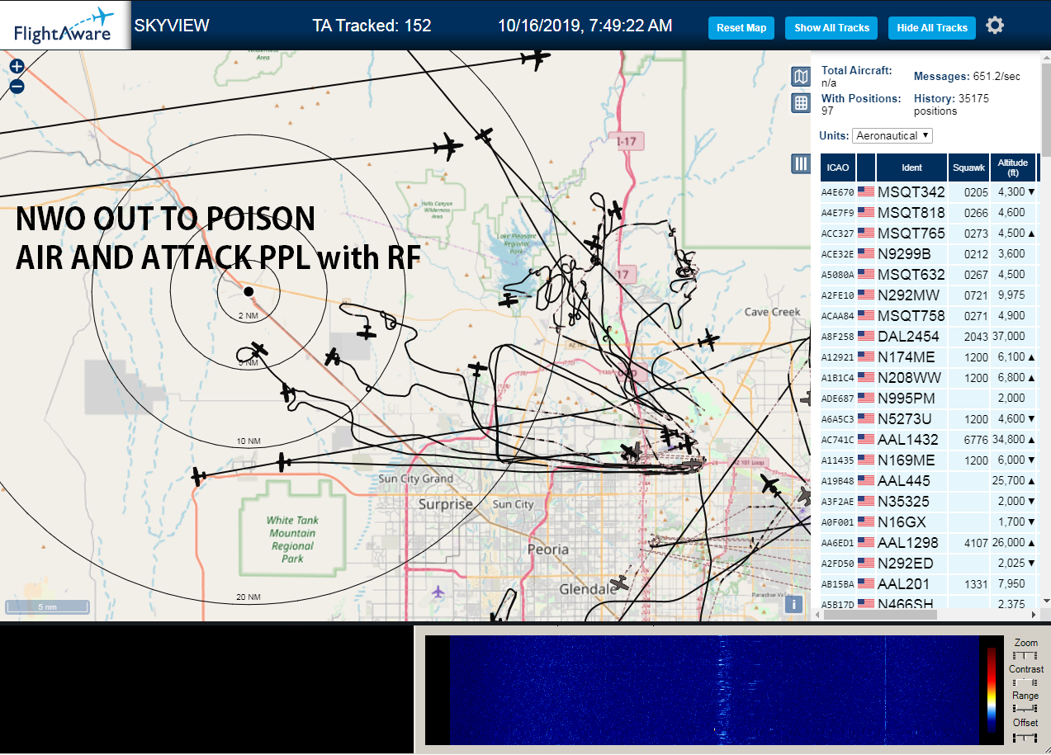Click the US flag for MSQT342
The height and width of the screenshot is (755, 1051).
click(866, 191)
